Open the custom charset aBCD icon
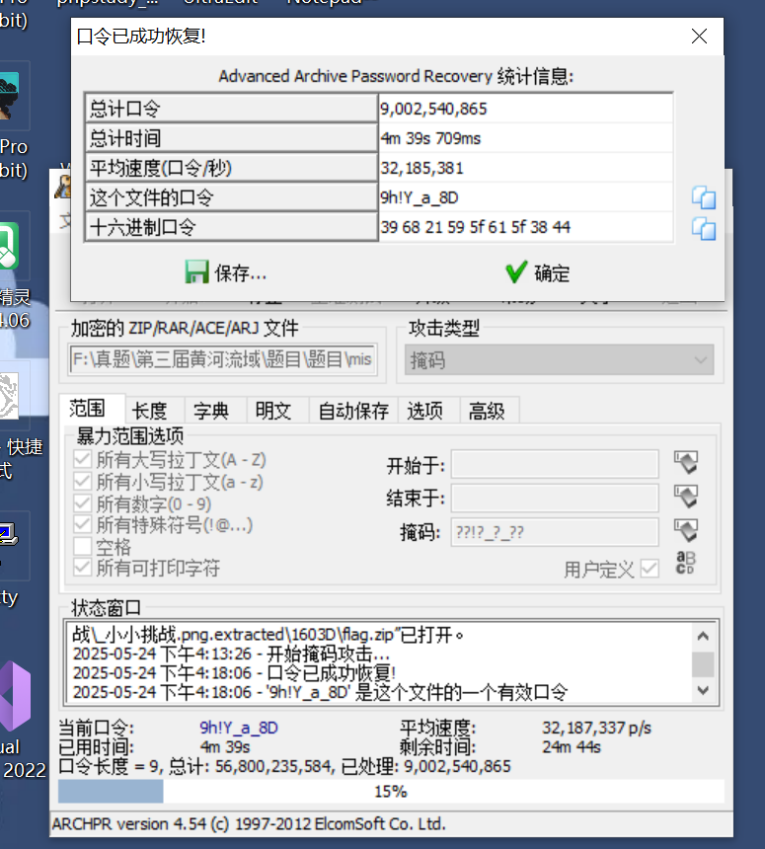765x849 pixels. pyautogui.click(x=686, y=564)
